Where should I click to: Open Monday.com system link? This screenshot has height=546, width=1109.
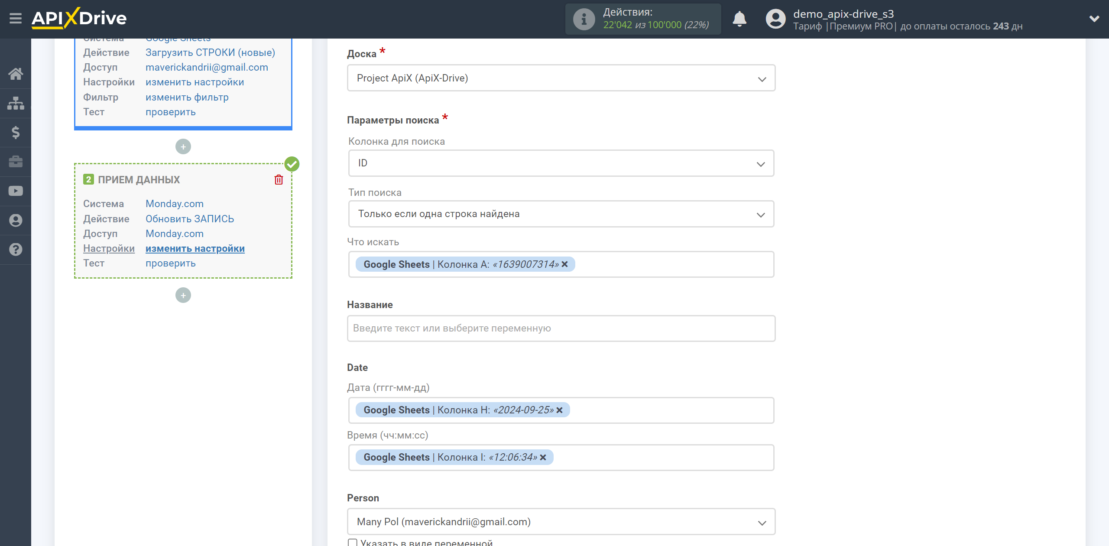coord(174,204)
